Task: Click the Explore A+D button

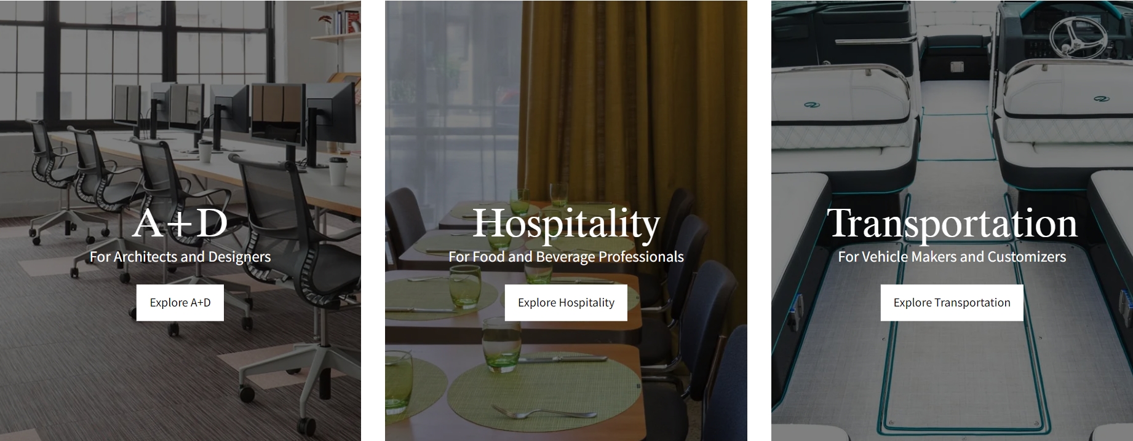Action: click(180, 302)
